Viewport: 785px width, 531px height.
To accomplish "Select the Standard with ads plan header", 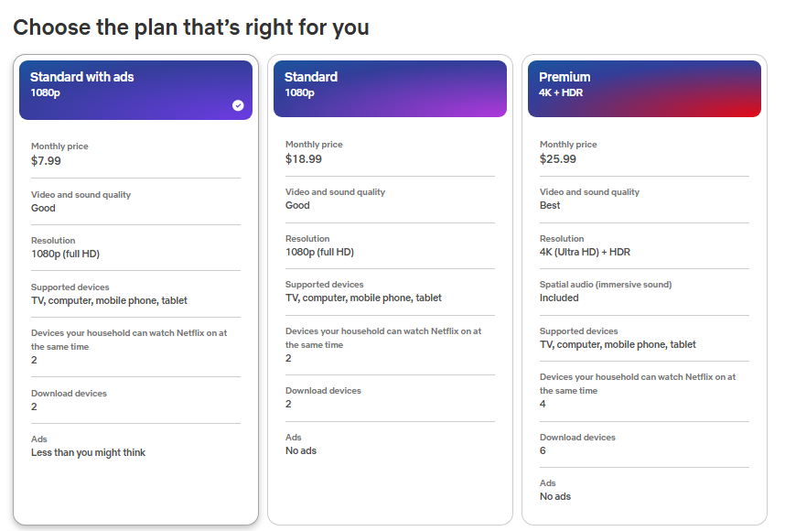I will (x=135, y=90).
